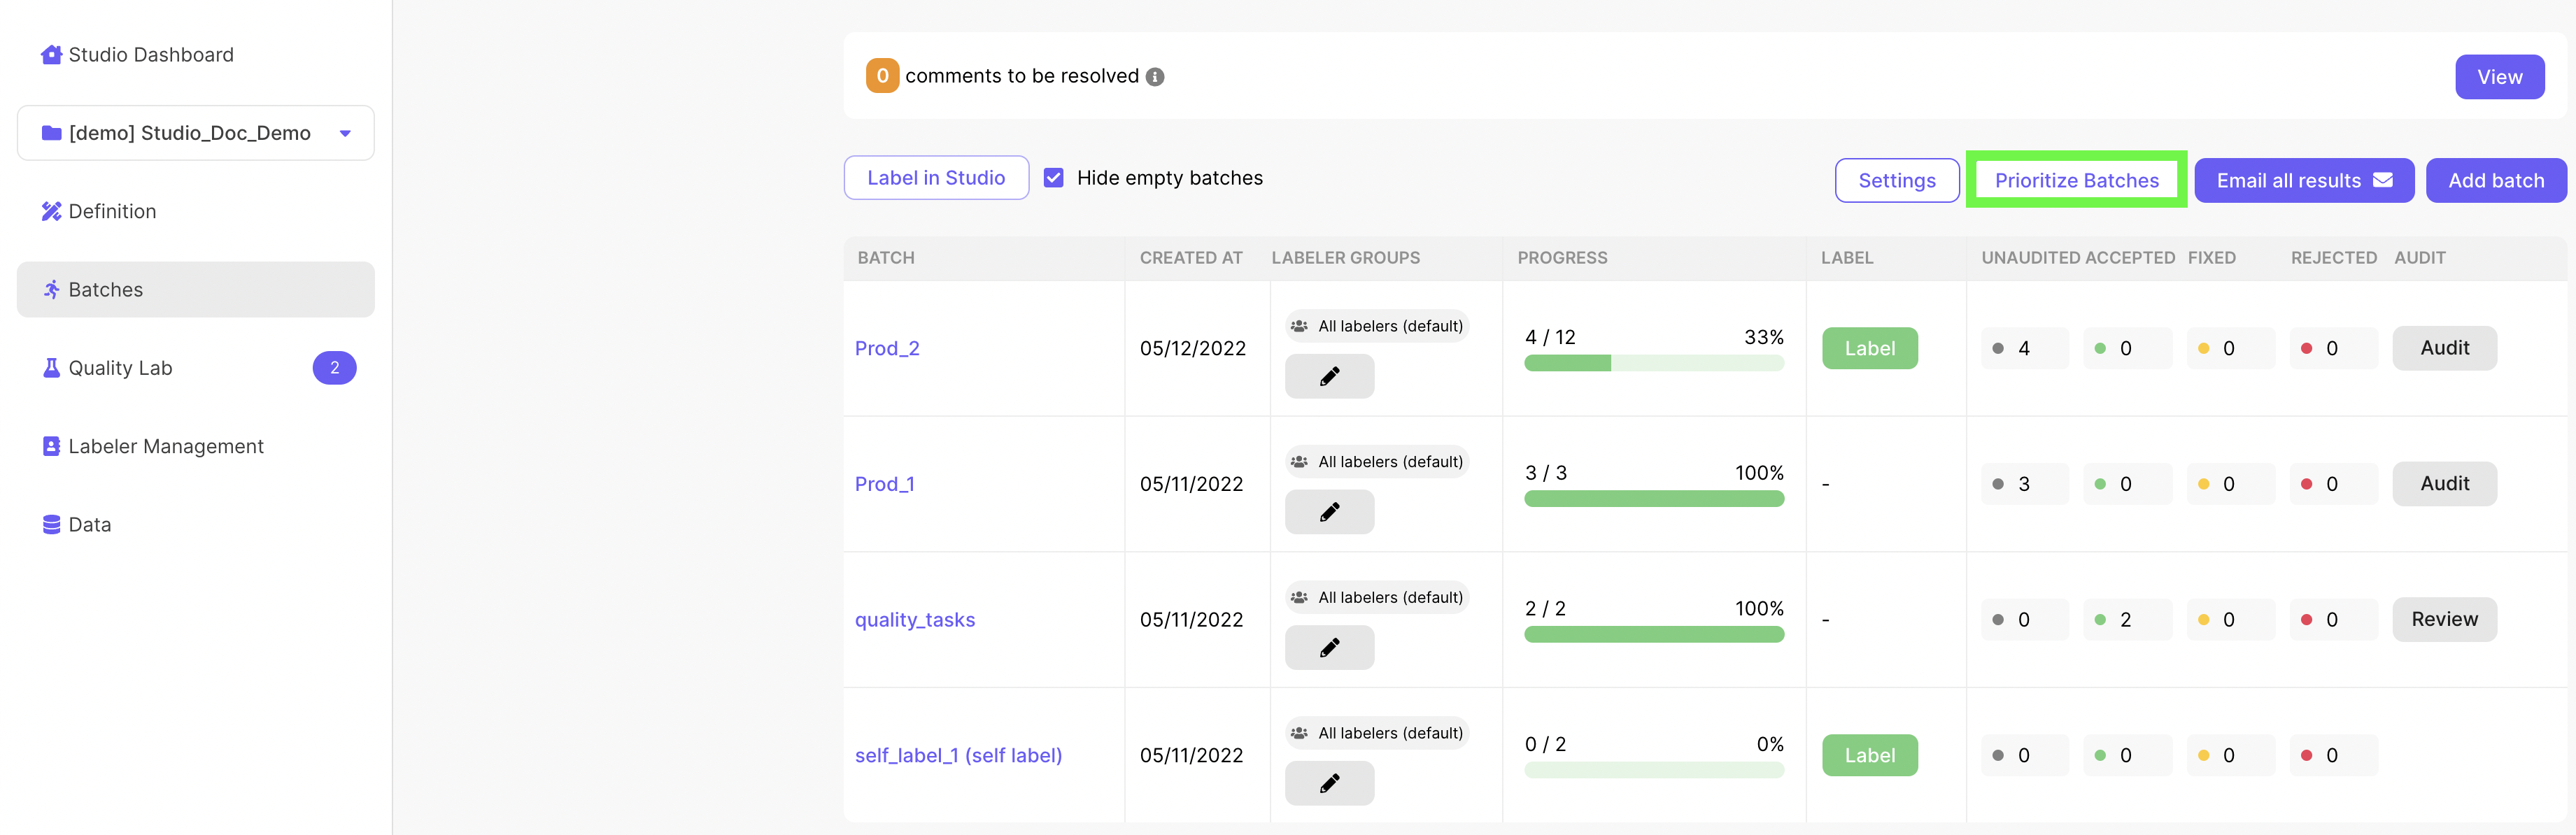Click the Review button for quality_tasks
This screenshot has height=835, width=2576.
(x=2444, y=619)
